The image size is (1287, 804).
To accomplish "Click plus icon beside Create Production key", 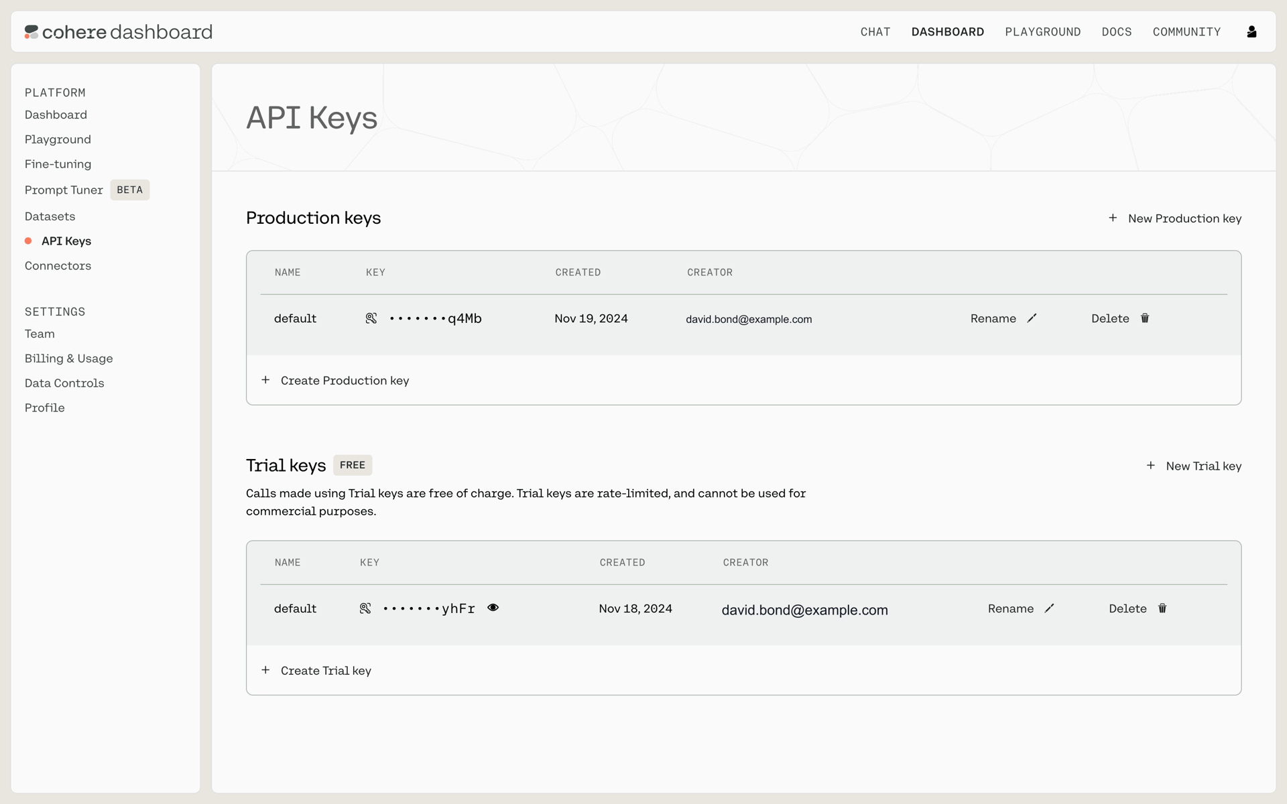I will click(x=265, y=380).
